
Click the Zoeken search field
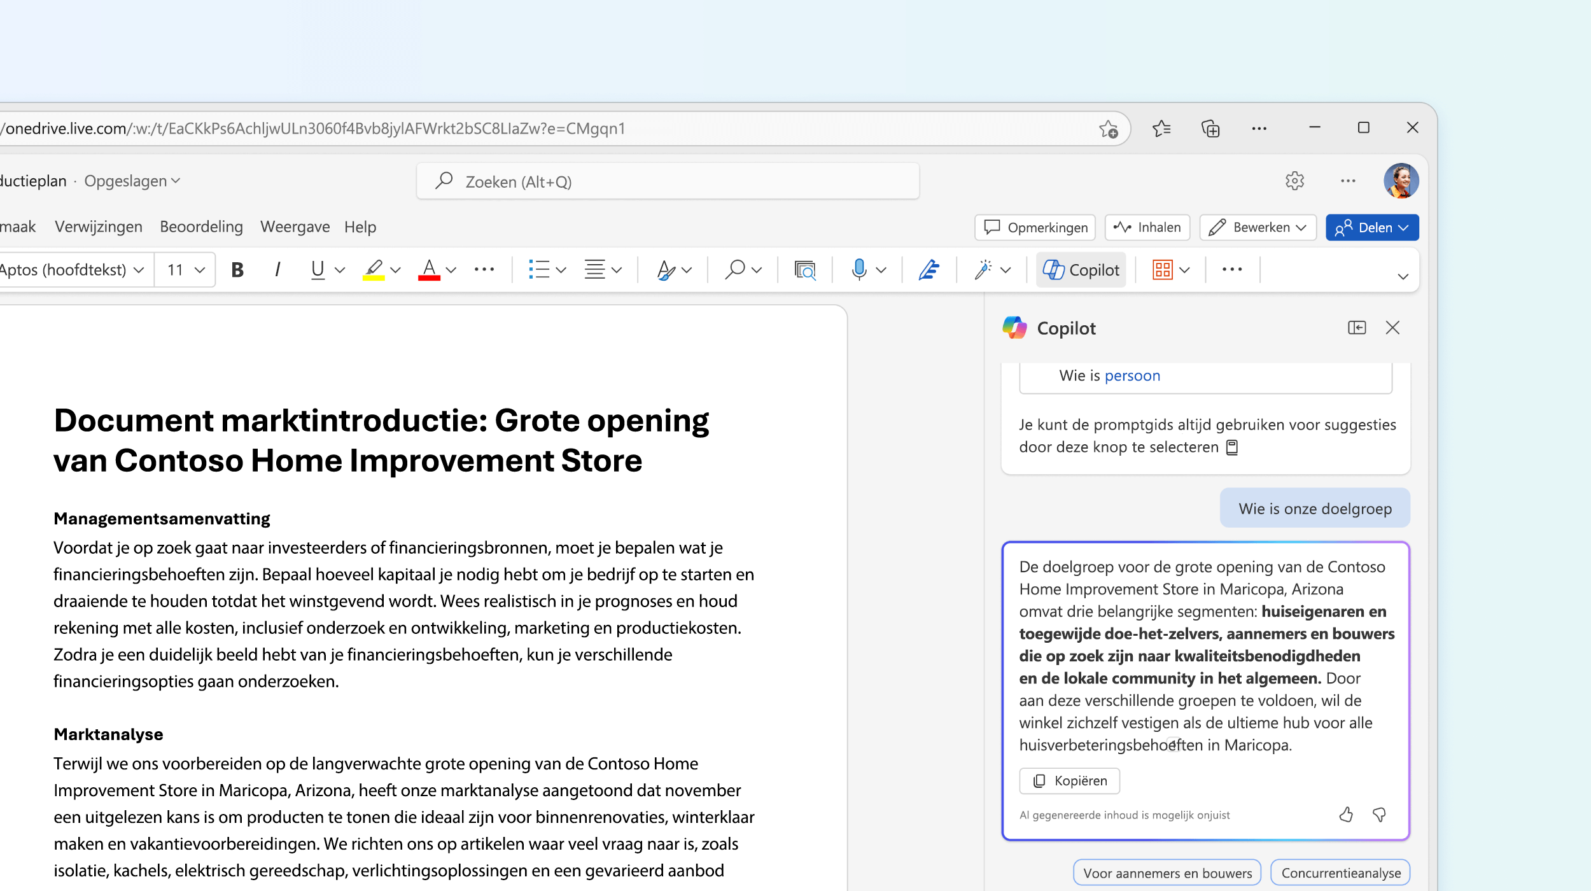[x=668, y=181]
